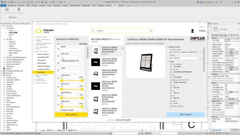Click the Open file icon in quick access toolbar

click(9, 2)
